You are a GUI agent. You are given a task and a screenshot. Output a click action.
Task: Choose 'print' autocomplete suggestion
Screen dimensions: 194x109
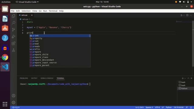(60, 36)
